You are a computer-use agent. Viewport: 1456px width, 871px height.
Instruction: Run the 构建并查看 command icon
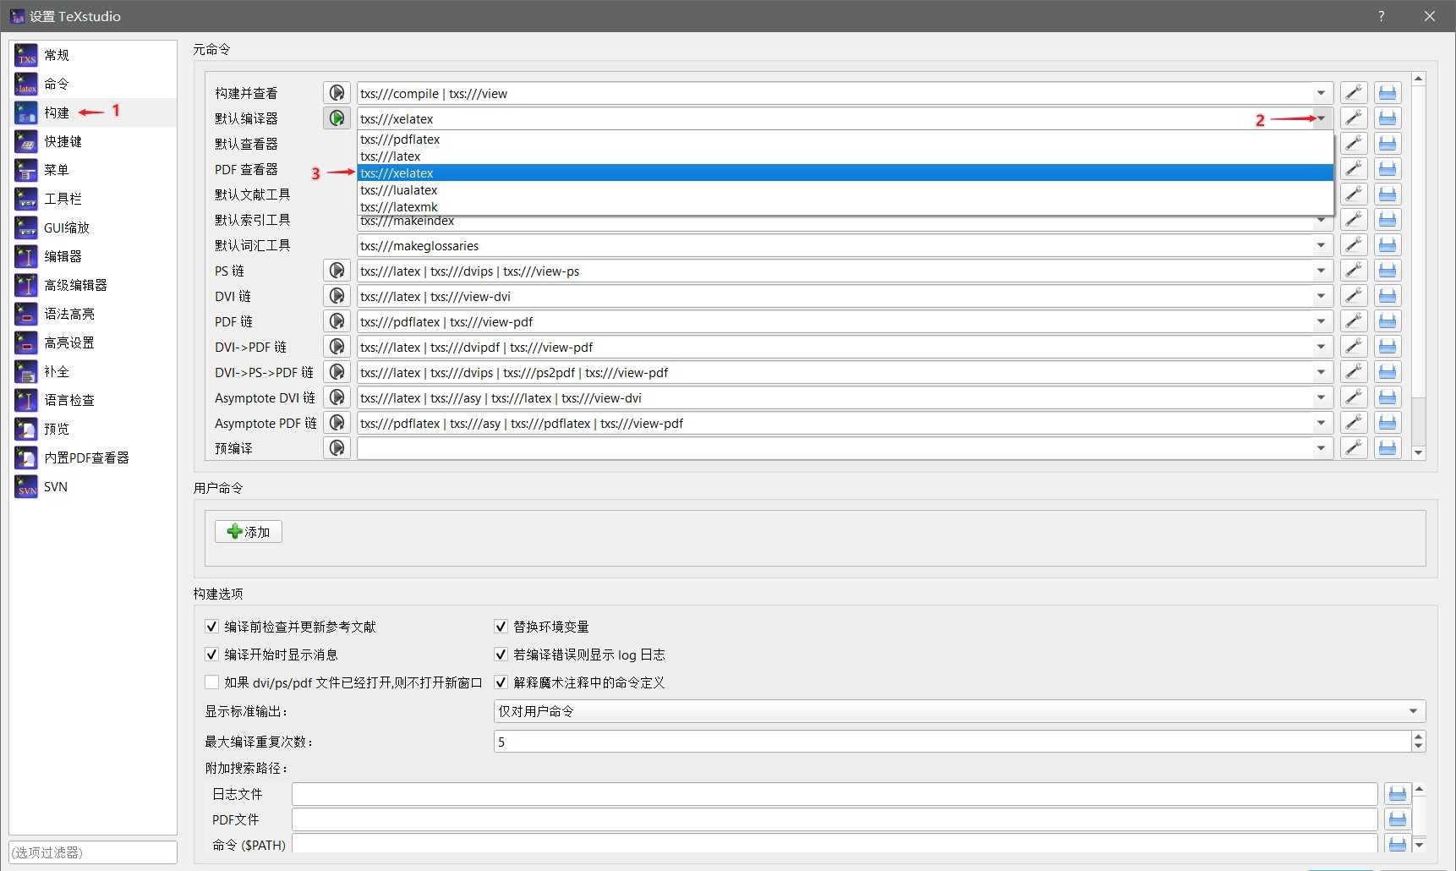337,93
